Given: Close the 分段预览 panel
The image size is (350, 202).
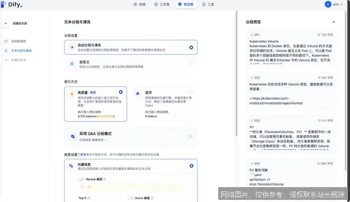Looking at the screenshot, I should pos(334,22).
